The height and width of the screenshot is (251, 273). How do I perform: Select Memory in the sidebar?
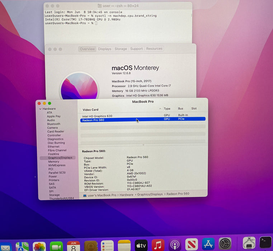[x=53, y=161]
